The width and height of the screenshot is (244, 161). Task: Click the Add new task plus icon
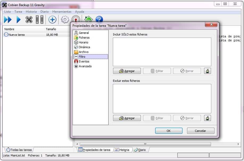[52, 20]
